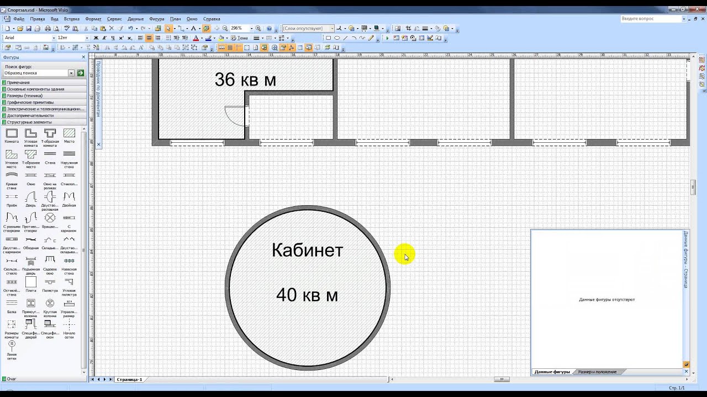Open the 12пт font size dropdown
Screen dimensions: 707x397
(87, 38)
